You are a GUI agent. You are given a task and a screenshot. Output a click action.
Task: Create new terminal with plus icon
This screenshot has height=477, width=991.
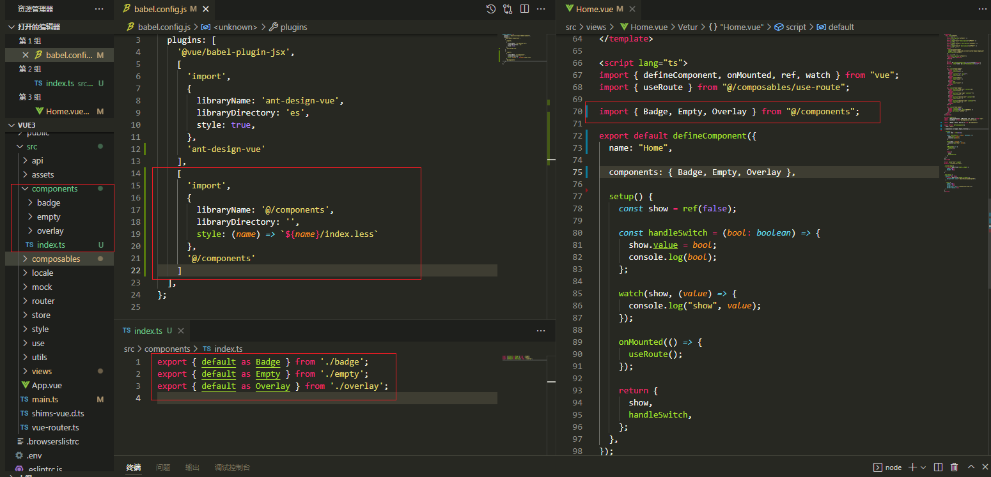(913, 467)
